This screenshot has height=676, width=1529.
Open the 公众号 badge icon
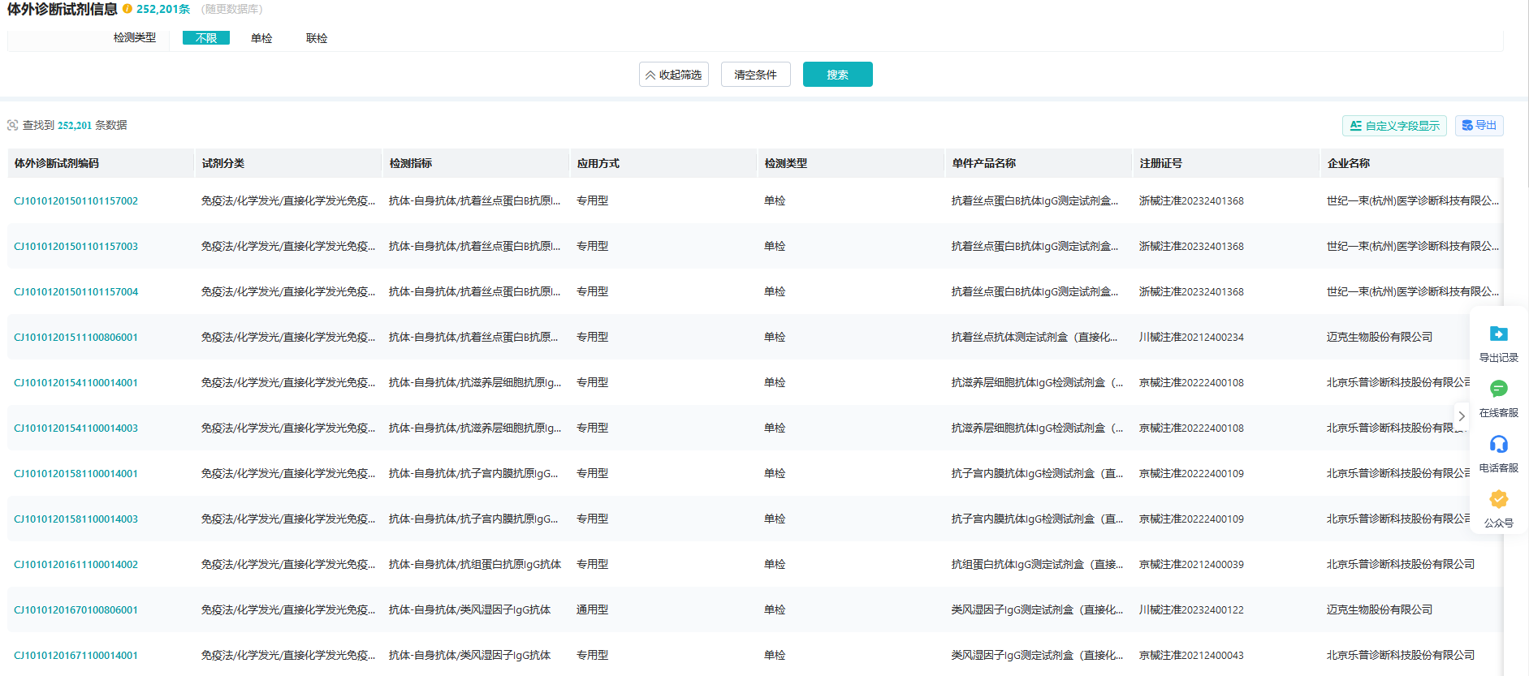click(x=1498, y=499)
